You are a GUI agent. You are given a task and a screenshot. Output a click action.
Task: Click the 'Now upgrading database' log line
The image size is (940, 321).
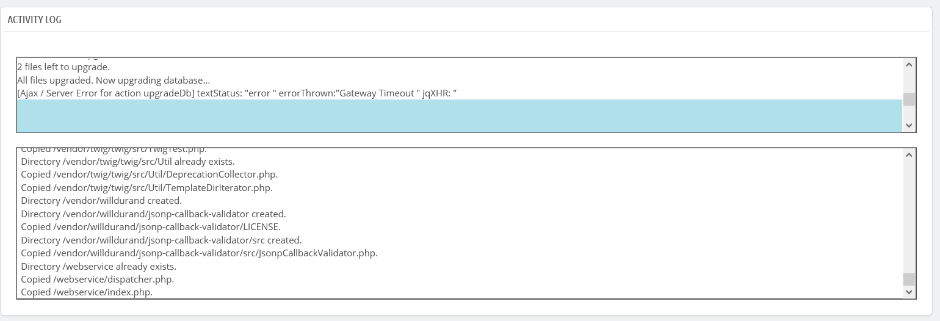coord(114,81)
